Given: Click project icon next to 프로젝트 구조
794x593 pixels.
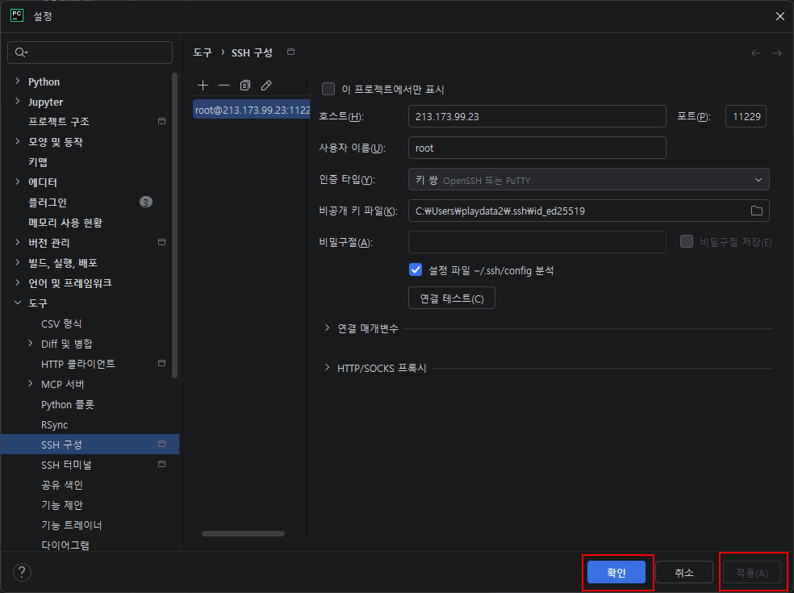Looking at the screenshot, I should 161,121.
